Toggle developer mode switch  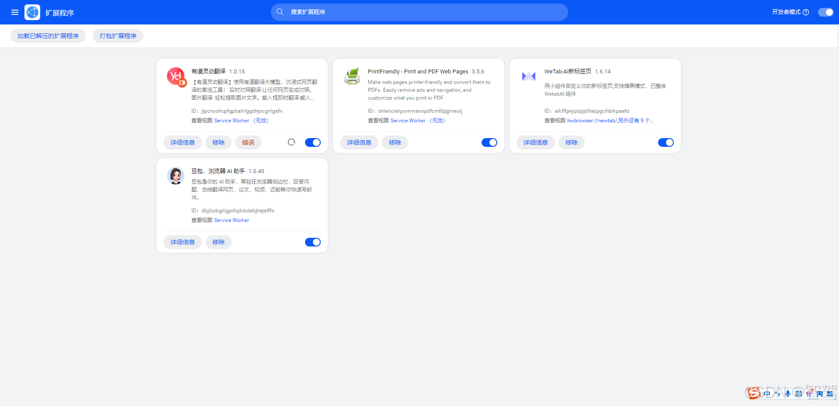point(826,12)
